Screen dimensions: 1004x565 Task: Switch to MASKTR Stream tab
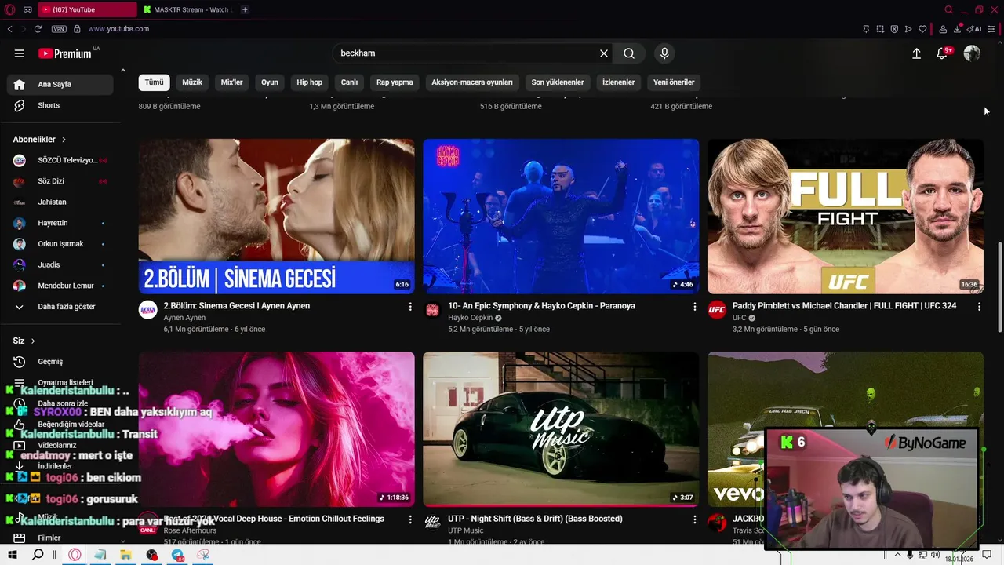point(188,9)
